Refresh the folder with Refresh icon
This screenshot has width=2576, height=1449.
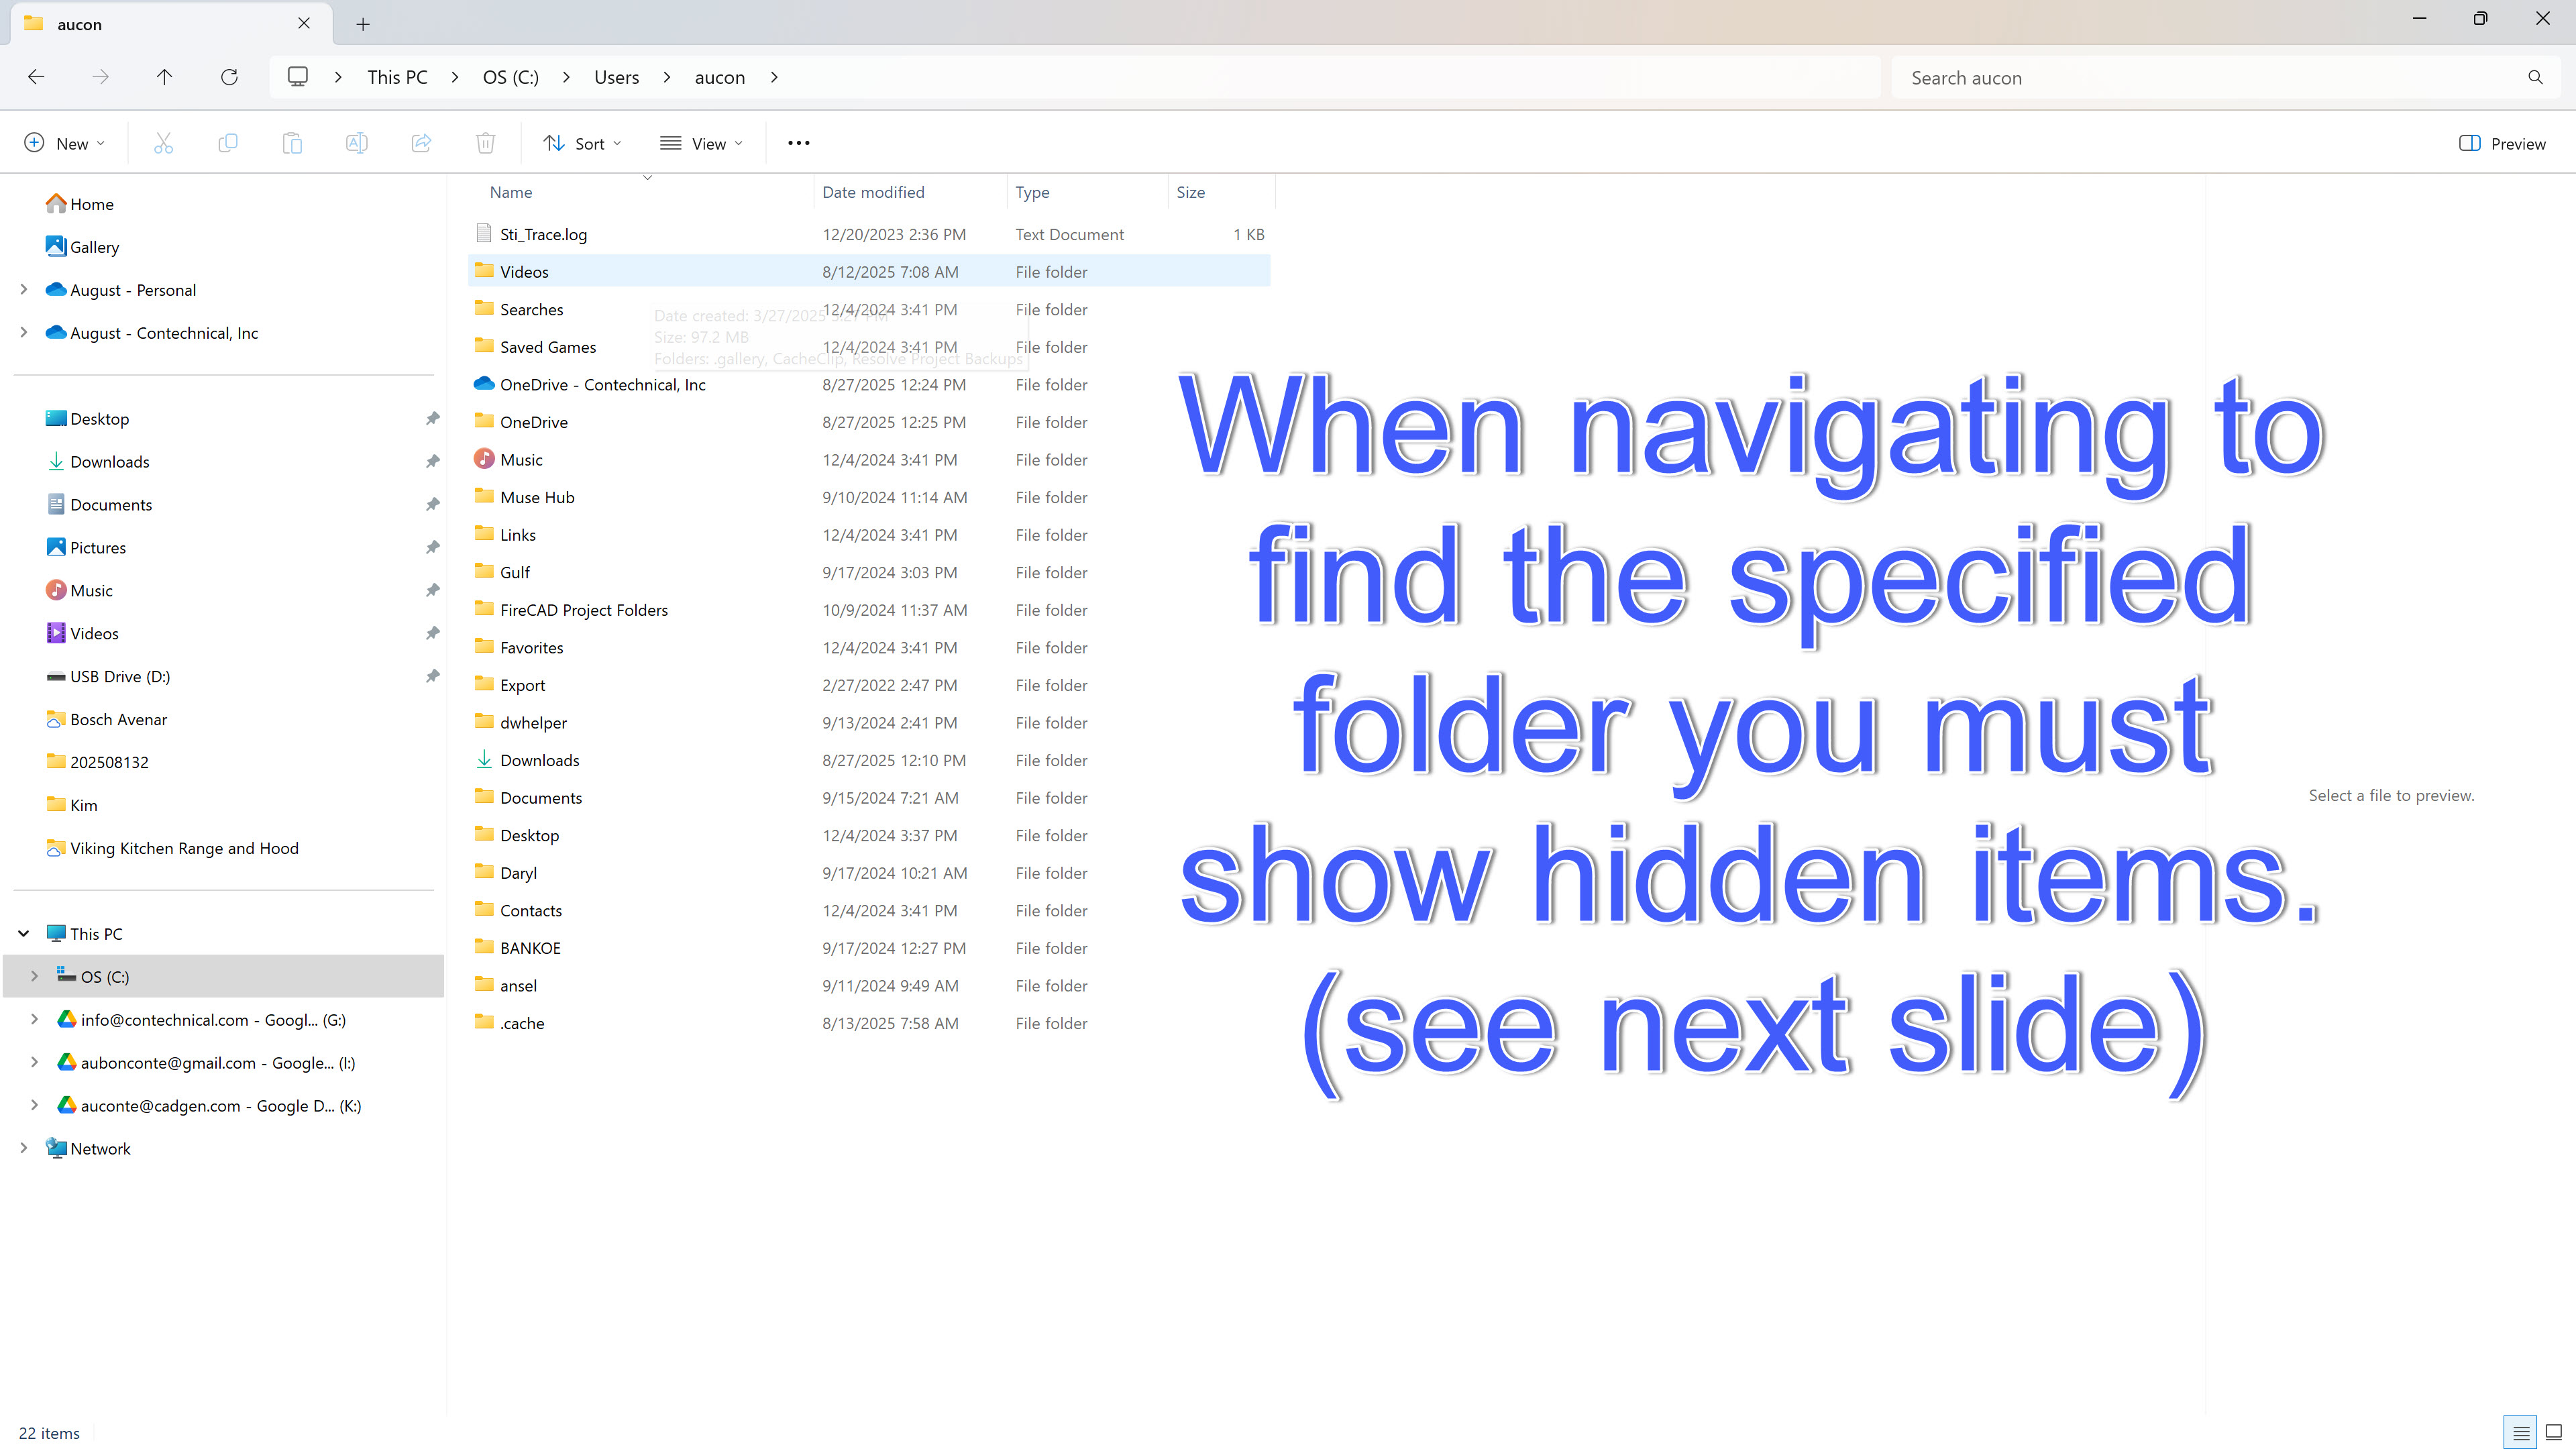[229, 77]
